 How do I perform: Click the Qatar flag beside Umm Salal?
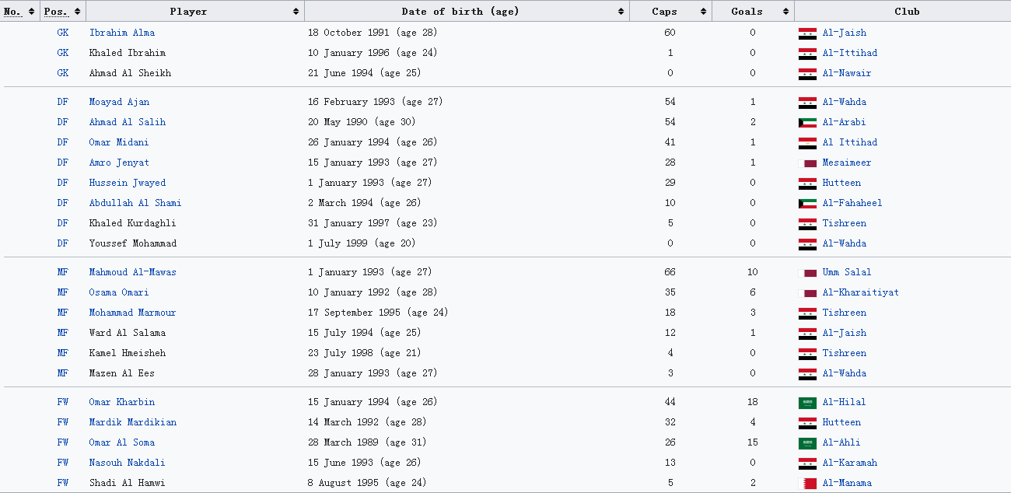pyautogui.click(x=807, y=273)
